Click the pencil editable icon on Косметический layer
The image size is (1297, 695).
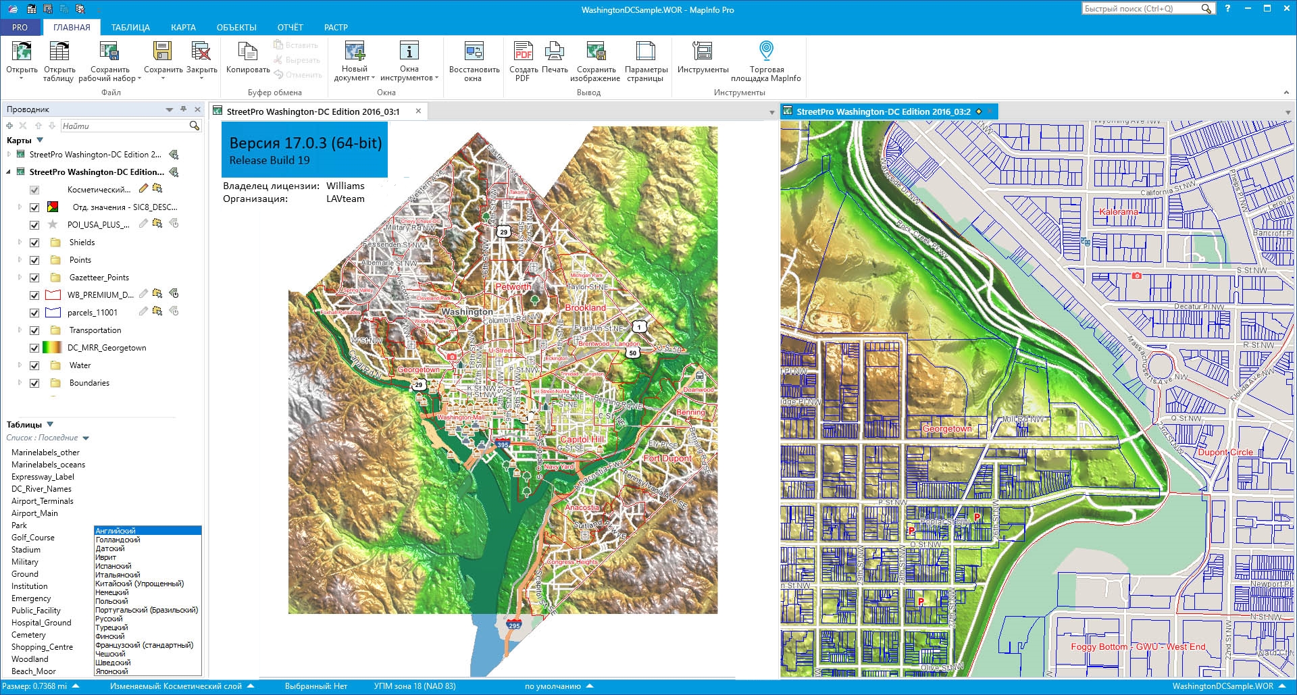(143, 188)
